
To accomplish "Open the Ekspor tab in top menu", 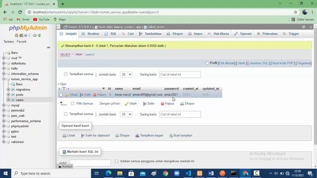I will pos(175,34).
